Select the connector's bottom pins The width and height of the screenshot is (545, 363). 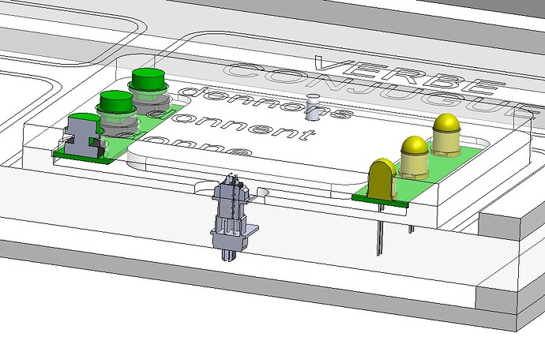click(230, 255)
